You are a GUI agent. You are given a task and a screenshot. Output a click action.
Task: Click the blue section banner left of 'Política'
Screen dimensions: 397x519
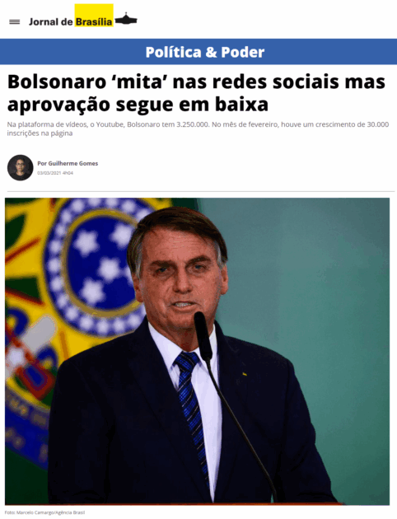(72, 52)
